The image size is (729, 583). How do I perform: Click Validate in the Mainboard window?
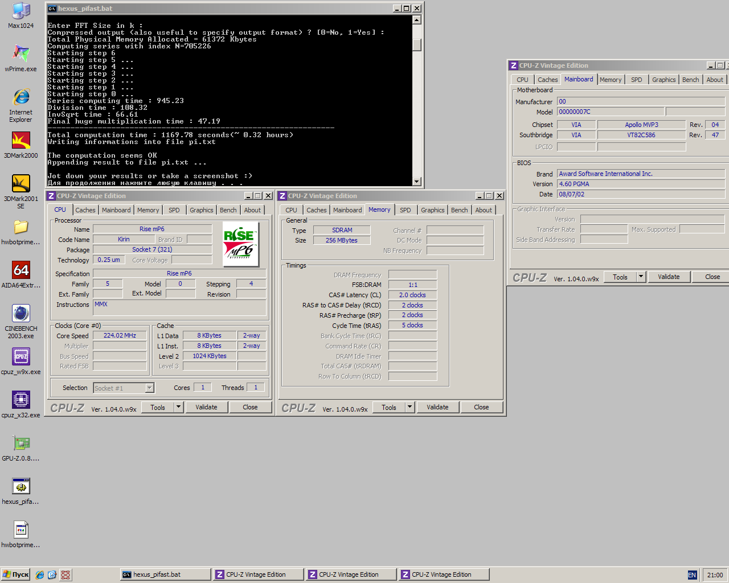(669, 277)
